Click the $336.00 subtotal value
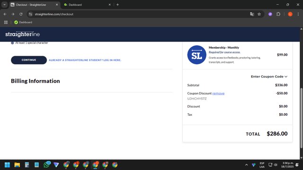303x170 pixels. pyautogui.click(x=281, y=85)
